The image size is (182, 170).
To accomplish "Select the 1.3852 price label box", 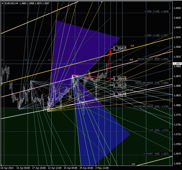I will point(120,85).
